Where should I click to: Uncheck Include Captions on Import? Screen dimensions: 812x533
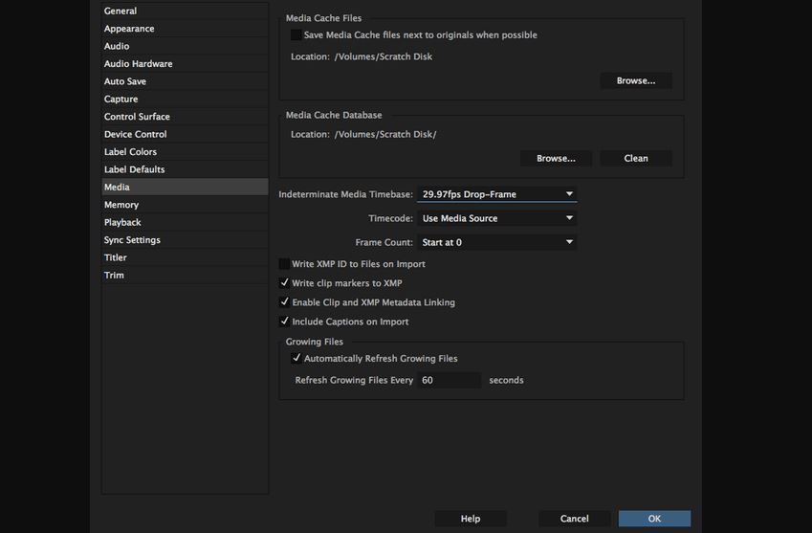click(284, 322)
